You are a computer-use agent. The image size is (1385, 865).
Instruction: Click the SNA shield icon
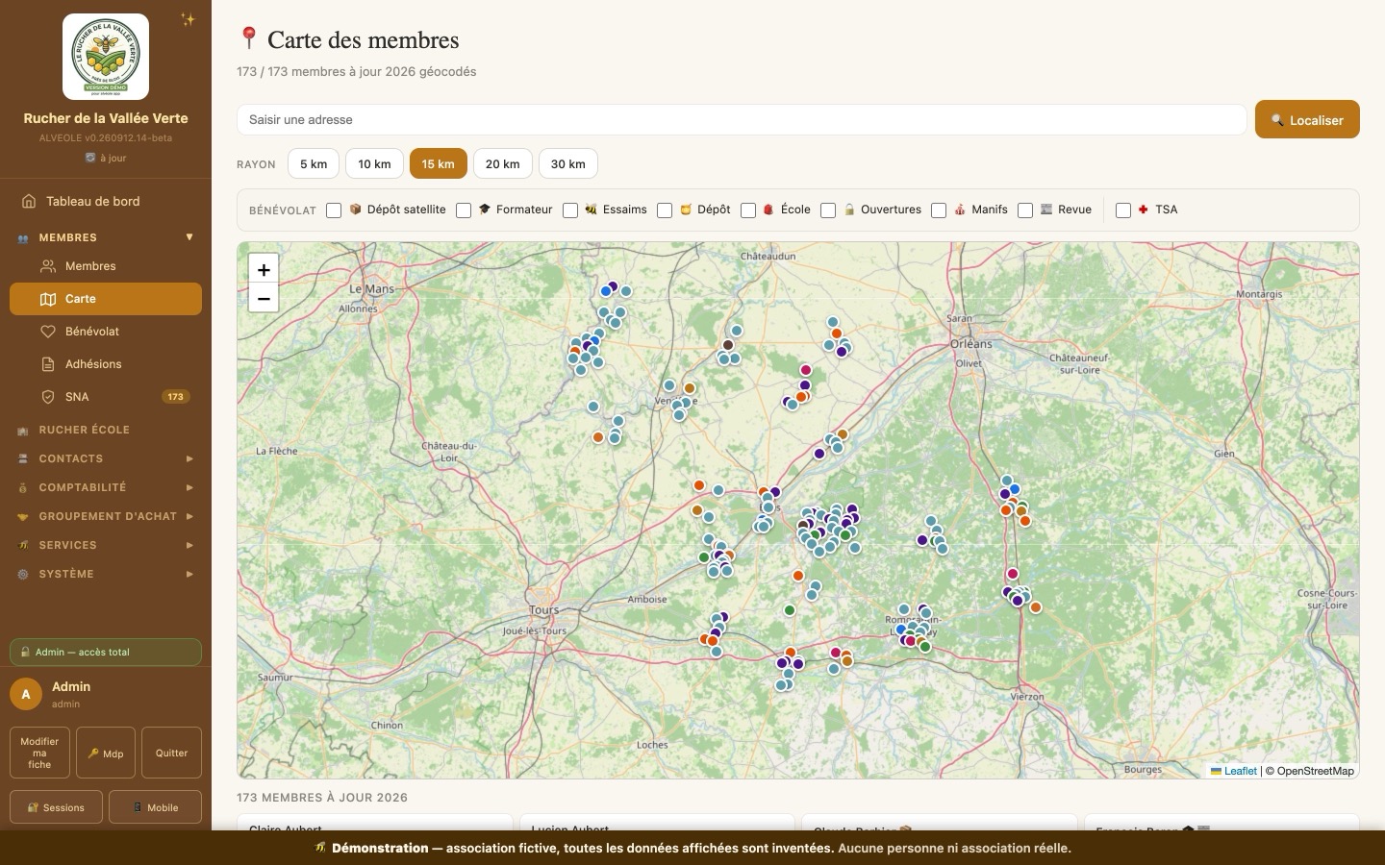48,397
